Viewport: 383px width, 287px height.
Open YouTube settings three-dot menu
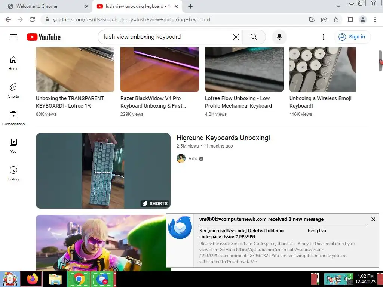tap(324, 37)
